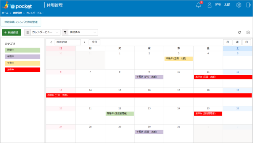Click the 日 weekday column header

pos(61,48)
